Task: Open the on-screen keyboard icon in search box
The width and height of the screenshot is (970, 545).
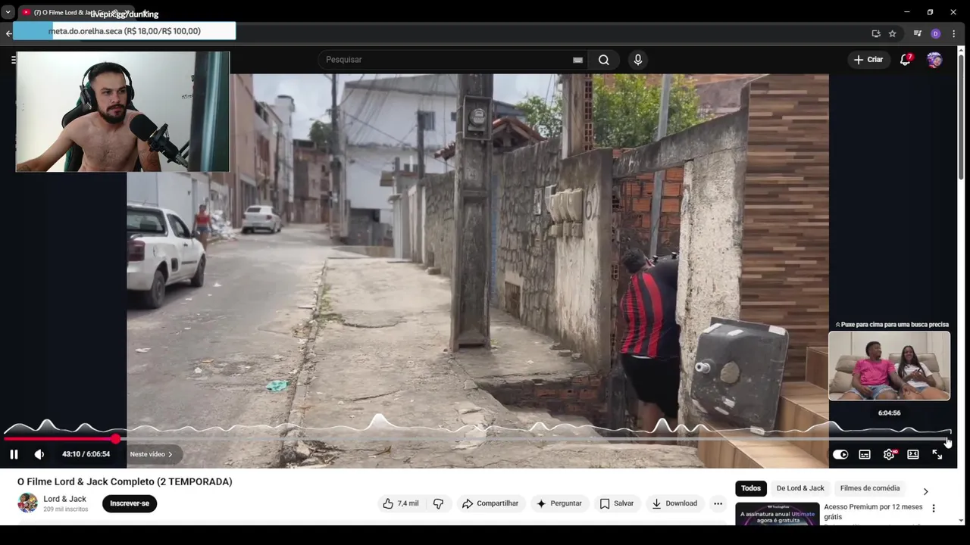Action: [x=578, y=60]
